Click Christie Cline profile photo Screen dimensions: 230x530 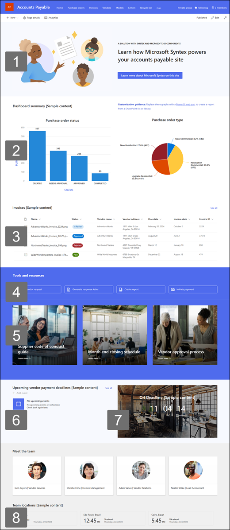point(89,470)
